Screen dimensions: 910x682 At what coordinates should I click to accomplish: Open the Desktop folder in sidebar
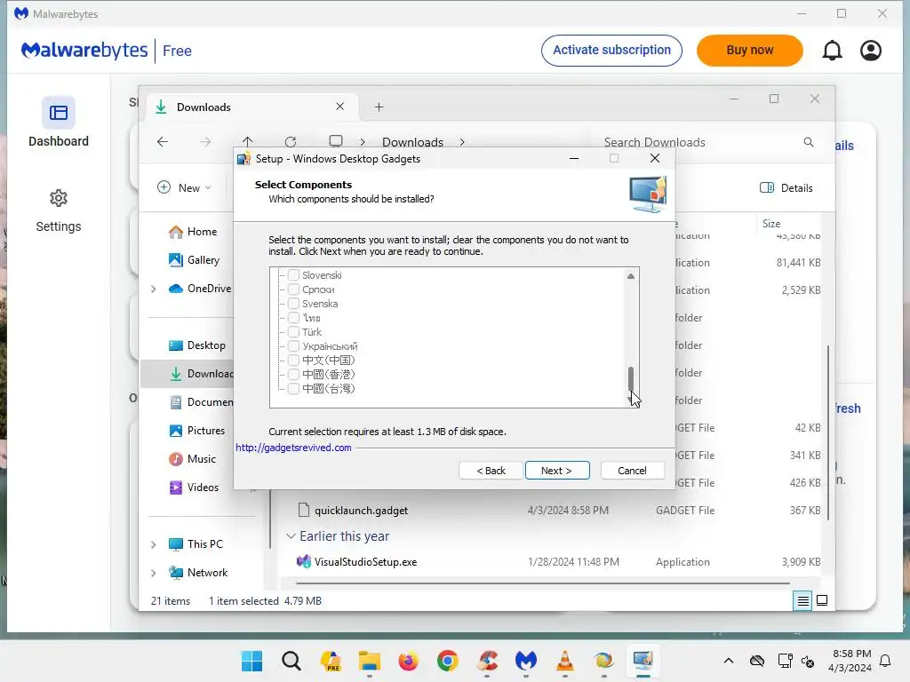(x=196, y=345)
